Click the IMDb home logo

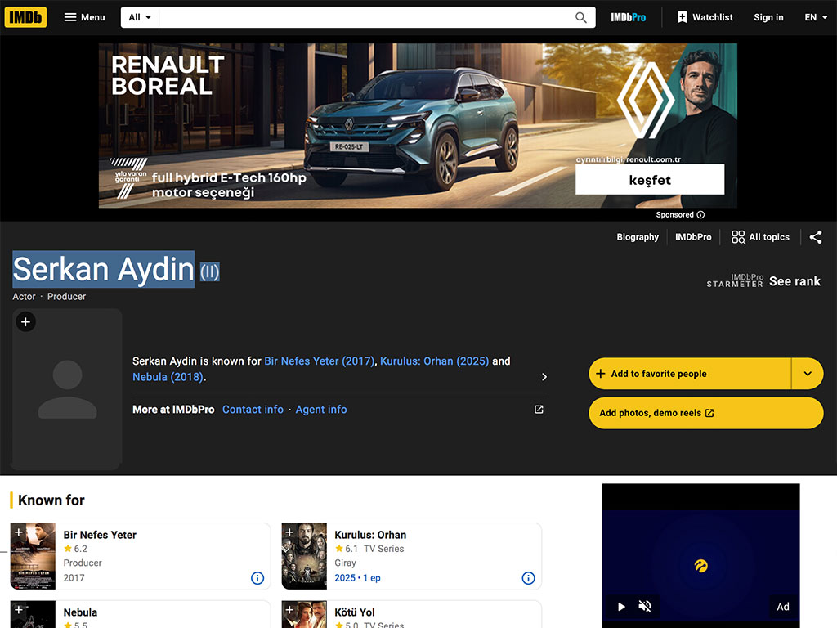pyautogui.click(x=25, y=17)
